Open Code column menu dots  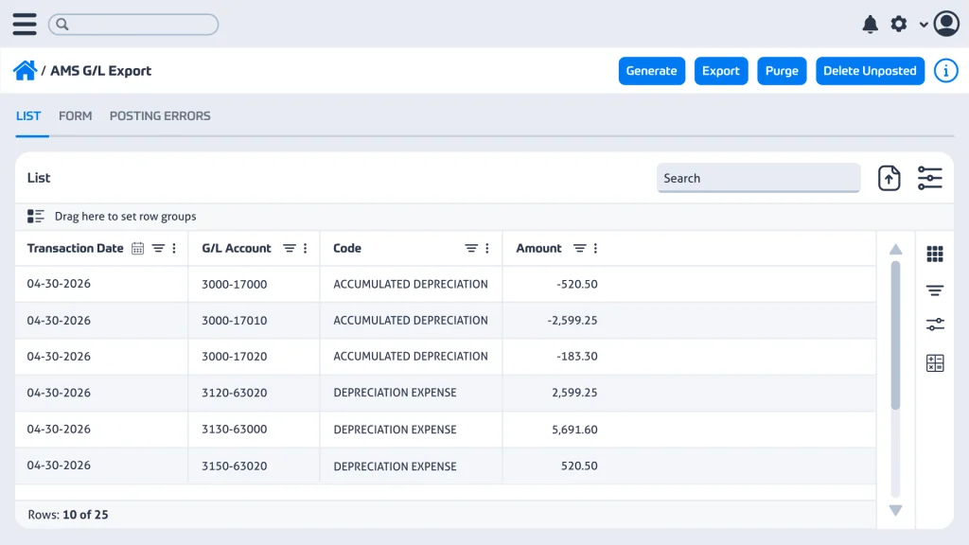pos(487,249)
